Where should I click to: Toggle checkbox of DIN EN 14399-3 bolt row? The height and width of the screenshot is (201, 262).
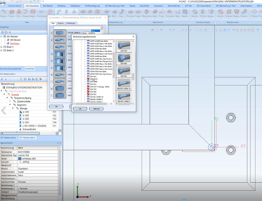tap(52, 33)
